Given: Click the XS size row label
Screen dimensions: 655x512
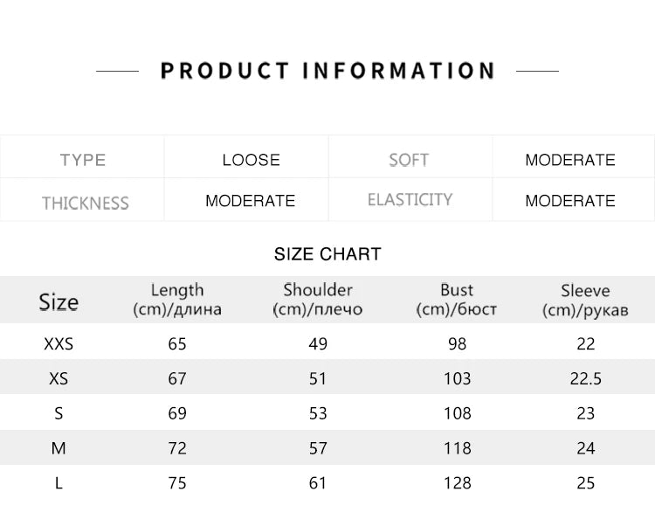Looking at the screenshot, I should pos(59,379).
